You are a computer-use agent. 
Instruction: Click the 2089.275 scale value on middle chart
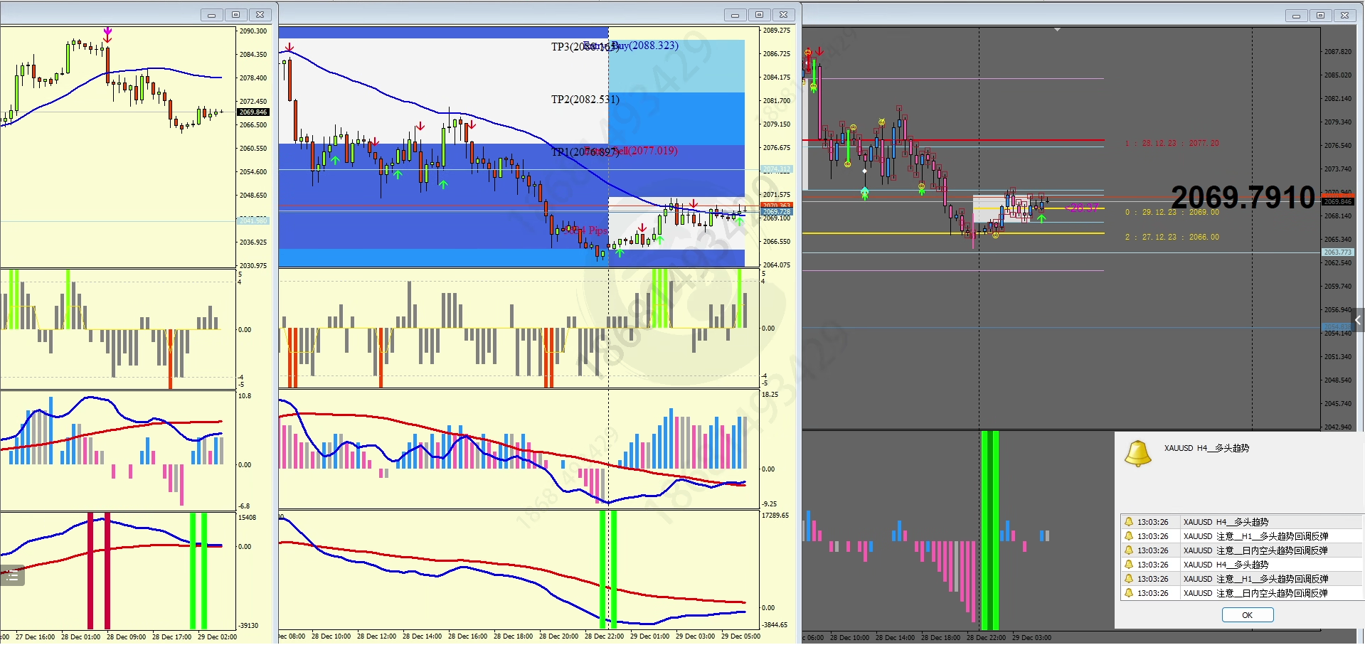[x=777, y=31]
